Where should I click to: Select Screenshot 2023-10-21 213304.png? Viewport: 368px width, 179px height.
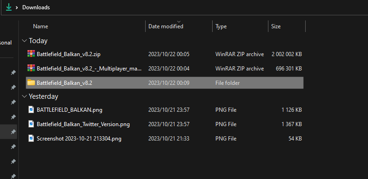click(x=79, y=139)
